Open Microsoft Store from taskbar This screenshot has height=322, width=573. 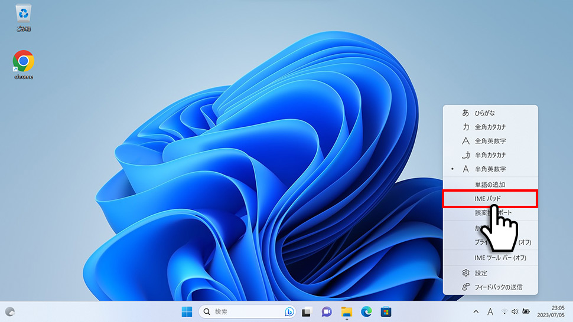click(386, 312)
